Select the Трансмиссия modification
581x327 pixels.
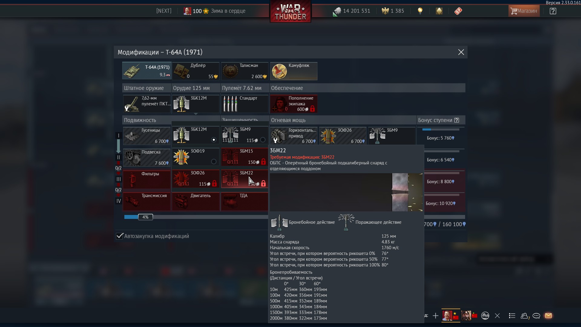pos(147,201)
